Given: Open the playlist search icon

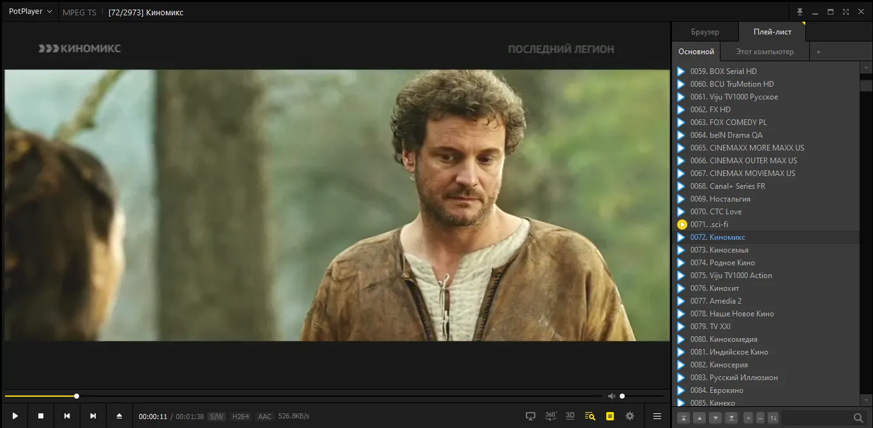Looking at the screenshot, I should pyautogui.click(x=590, y=416).
